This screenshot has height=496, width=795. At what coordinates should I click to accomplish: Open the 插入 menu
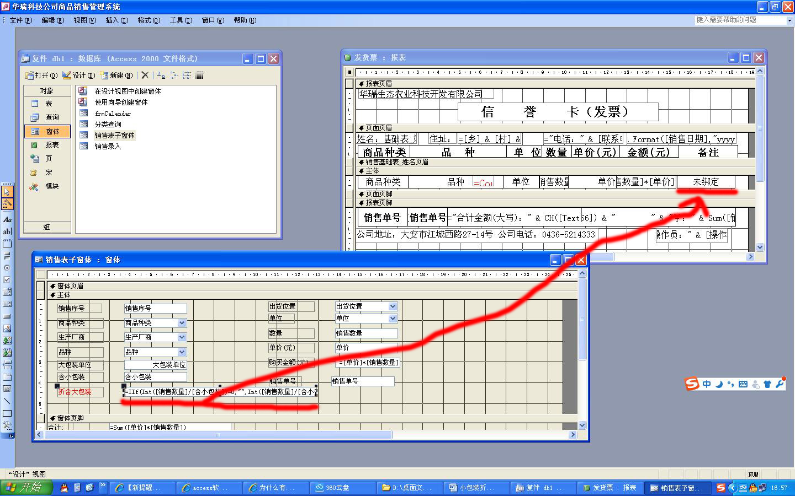[116, 20]
